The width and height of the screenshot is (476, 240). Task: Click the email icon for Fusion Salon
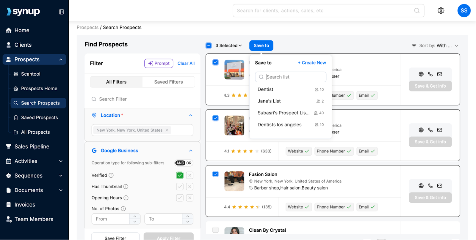pos(439,186)
